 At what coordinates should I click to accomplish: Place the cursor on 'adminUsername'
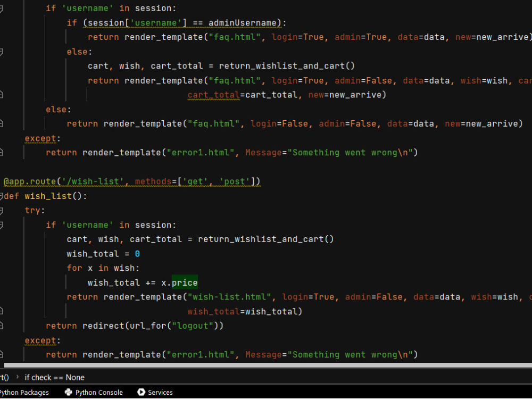coord(242,23)
